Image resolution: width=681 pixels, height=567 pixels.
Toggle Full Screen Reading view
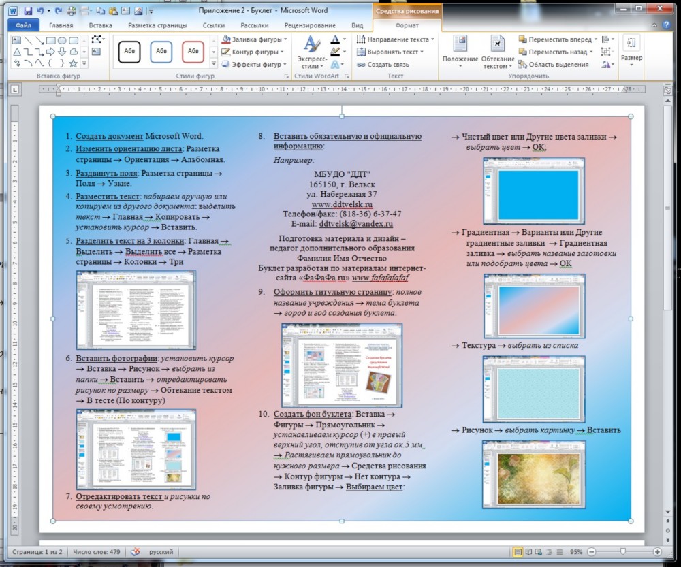point(530,551)
